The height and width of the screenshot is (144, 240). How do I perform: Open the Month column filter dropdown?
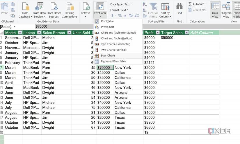point(20,33)
